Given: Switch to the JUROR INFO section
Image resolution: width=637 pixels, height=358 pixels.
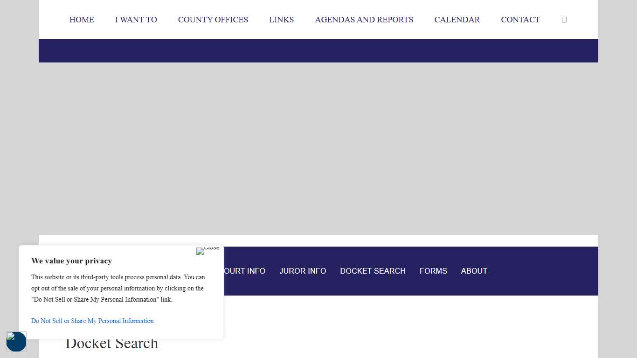Looking at the screenshot, I should coord(303,271).
